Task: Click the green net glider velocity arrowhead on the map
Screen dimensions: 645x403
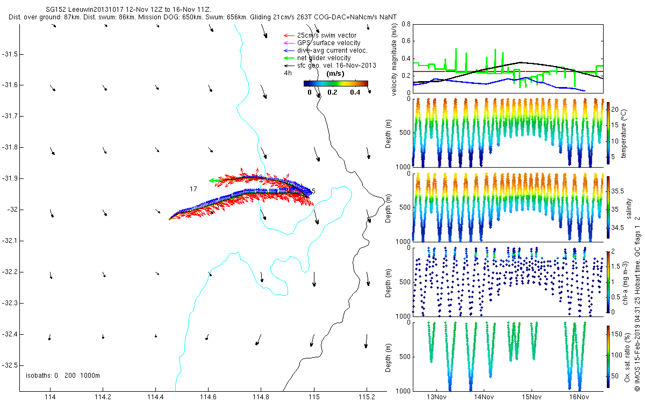Action: coord(211,181)
